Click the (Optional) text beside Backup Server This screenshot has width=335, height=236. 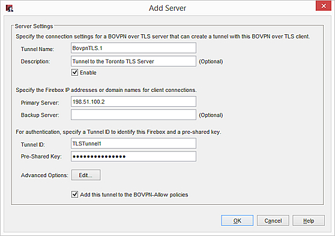211,115
